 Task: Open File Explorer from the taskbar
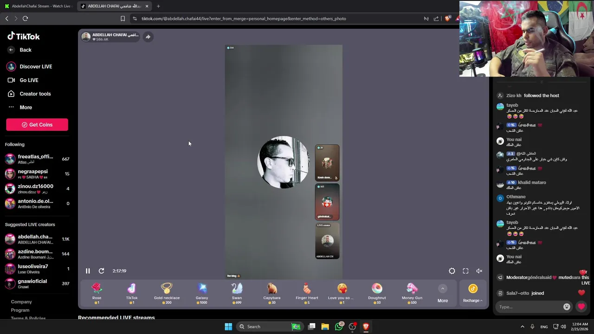click(x=325, y=327)
